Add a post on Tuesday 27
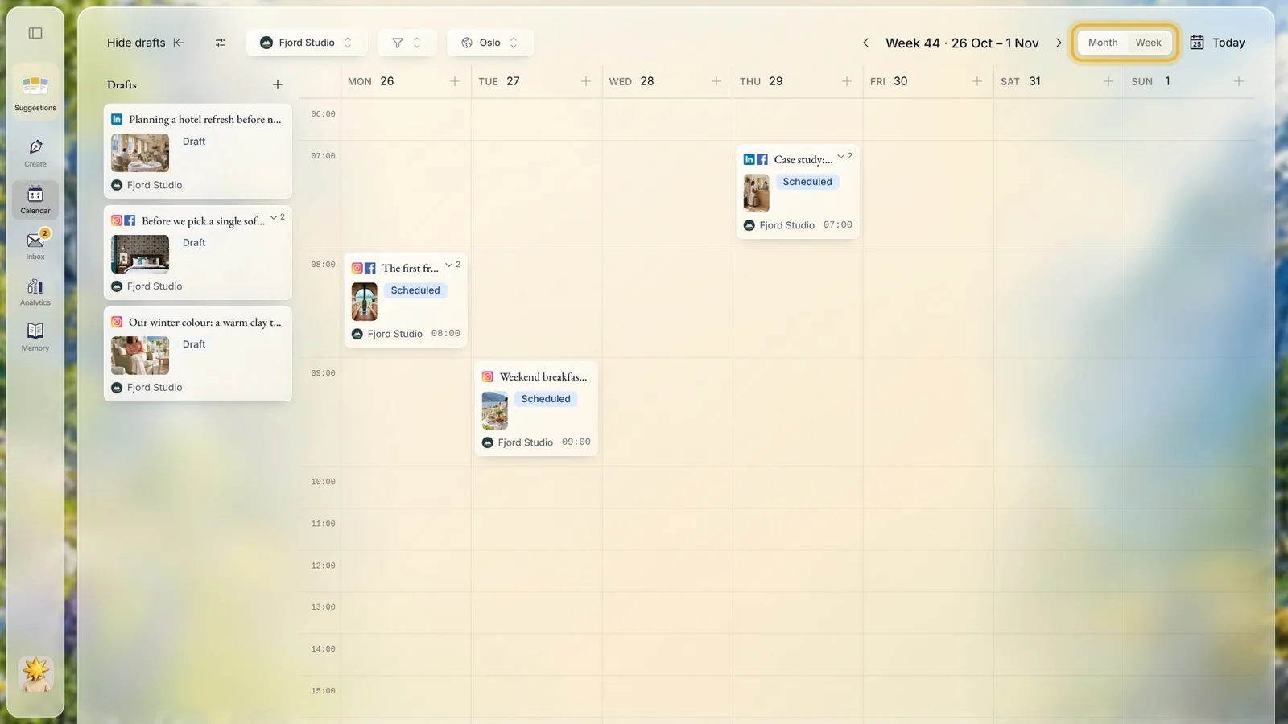Viewport: 1288px width, 724px height. 586,81
